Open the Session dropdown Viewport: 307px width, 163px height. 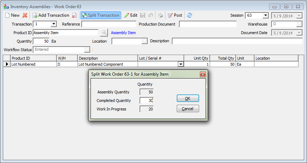coord(265,16)
